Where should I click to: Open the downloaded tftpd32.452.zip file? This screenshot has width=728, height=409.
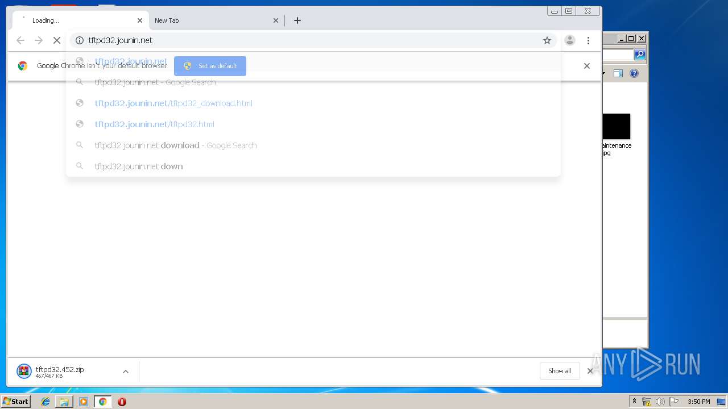click(x=59, y=372)
